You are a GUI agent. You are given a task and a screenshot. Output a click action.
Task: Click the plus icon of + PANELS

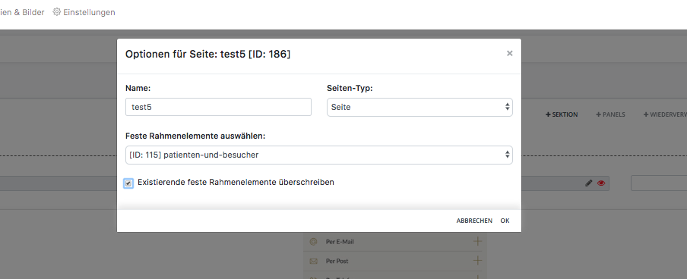coord(599,114)
